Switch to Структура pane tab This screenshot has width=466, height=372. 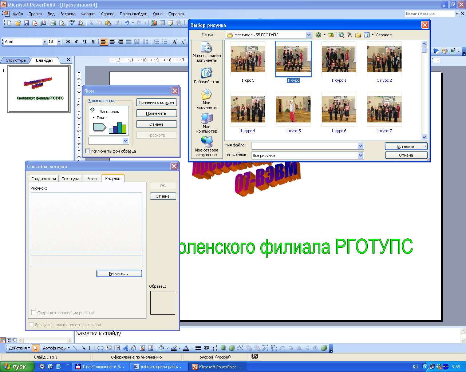(16, 60)
